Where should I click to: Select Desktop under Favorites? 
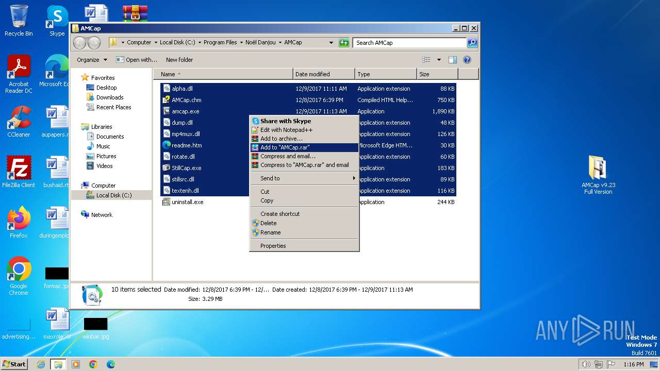[106, 88]
